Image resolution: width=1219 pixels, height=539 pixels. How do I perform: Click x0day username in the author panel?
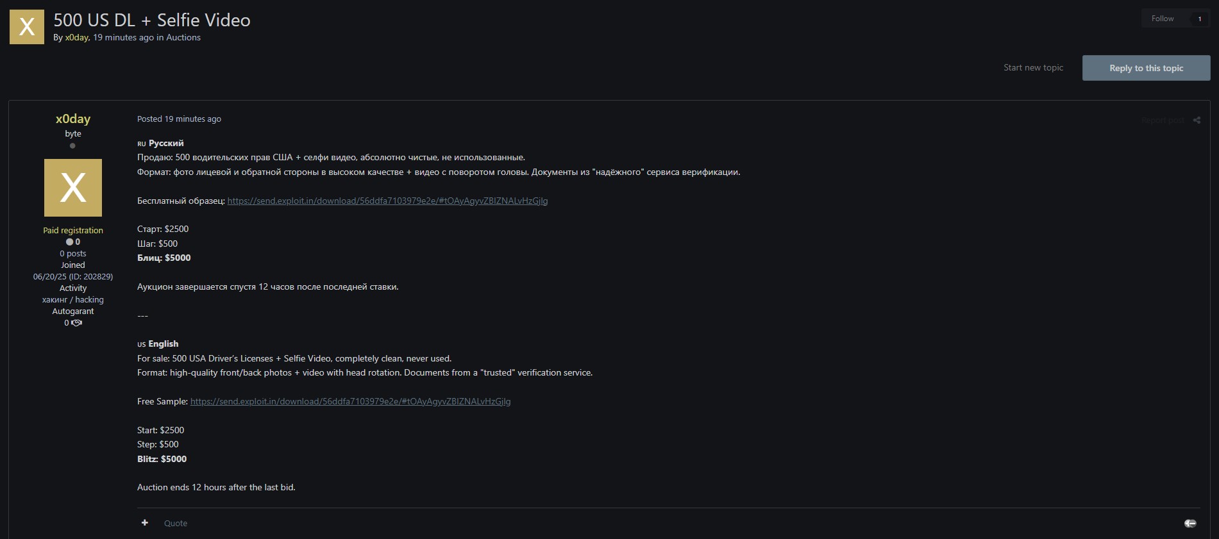[73, 119]
